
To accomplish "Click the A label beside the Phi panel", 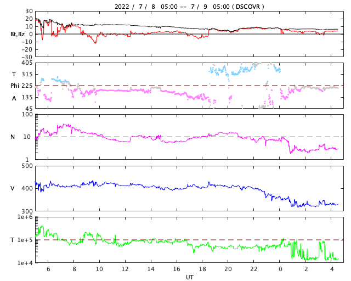I will (14, 98).
